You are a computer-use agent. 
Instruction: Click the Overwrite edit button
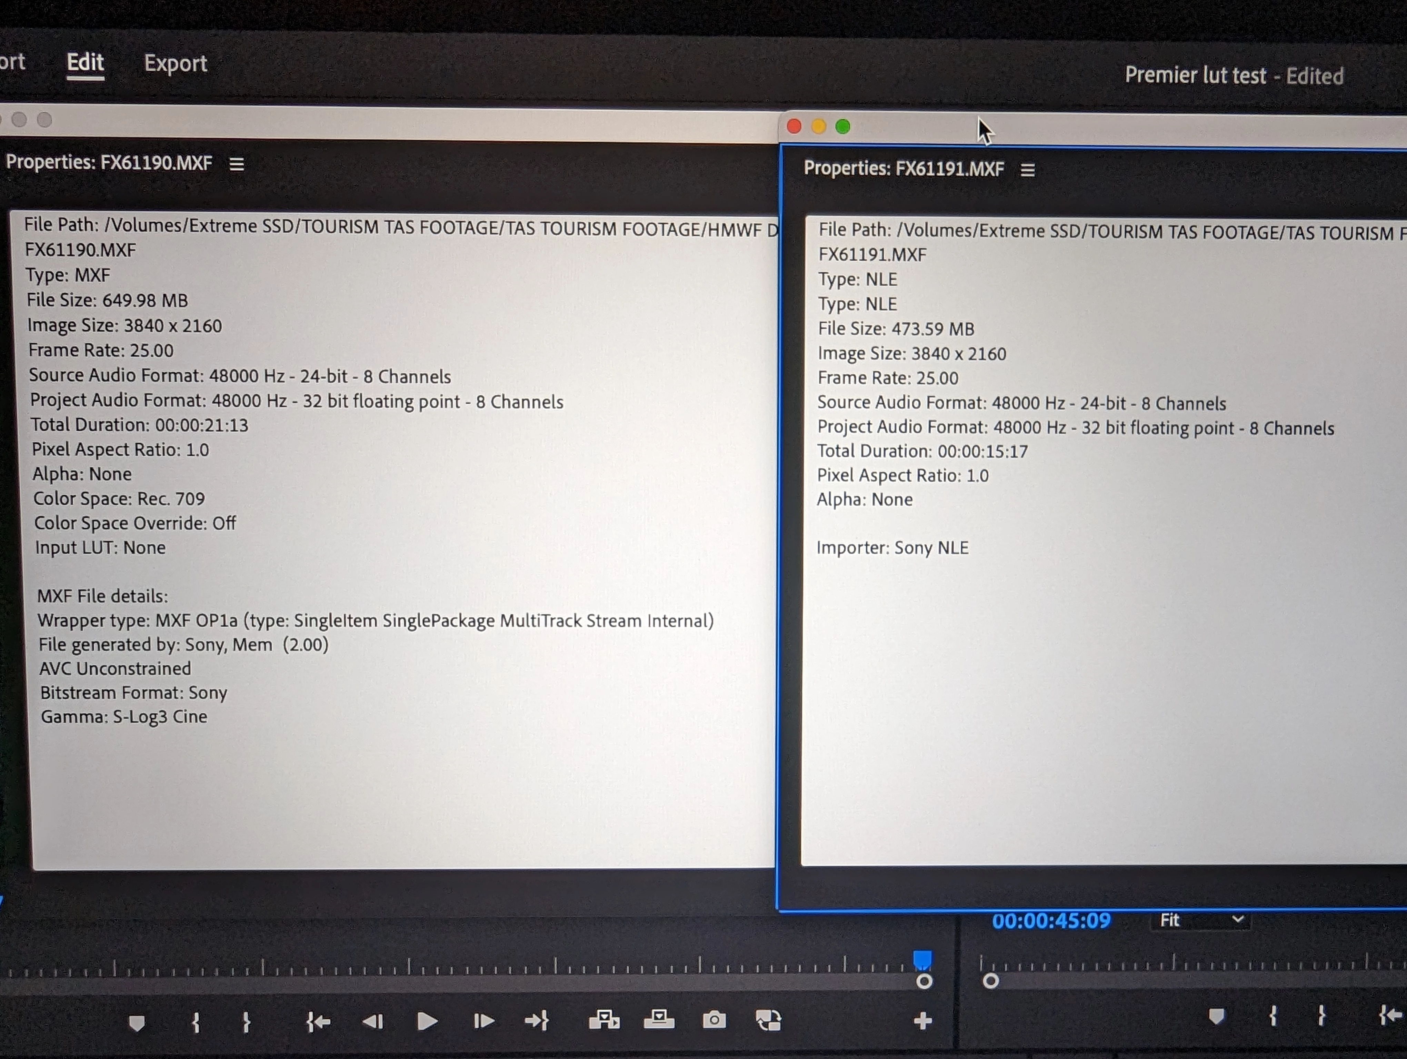[659, 1020]
